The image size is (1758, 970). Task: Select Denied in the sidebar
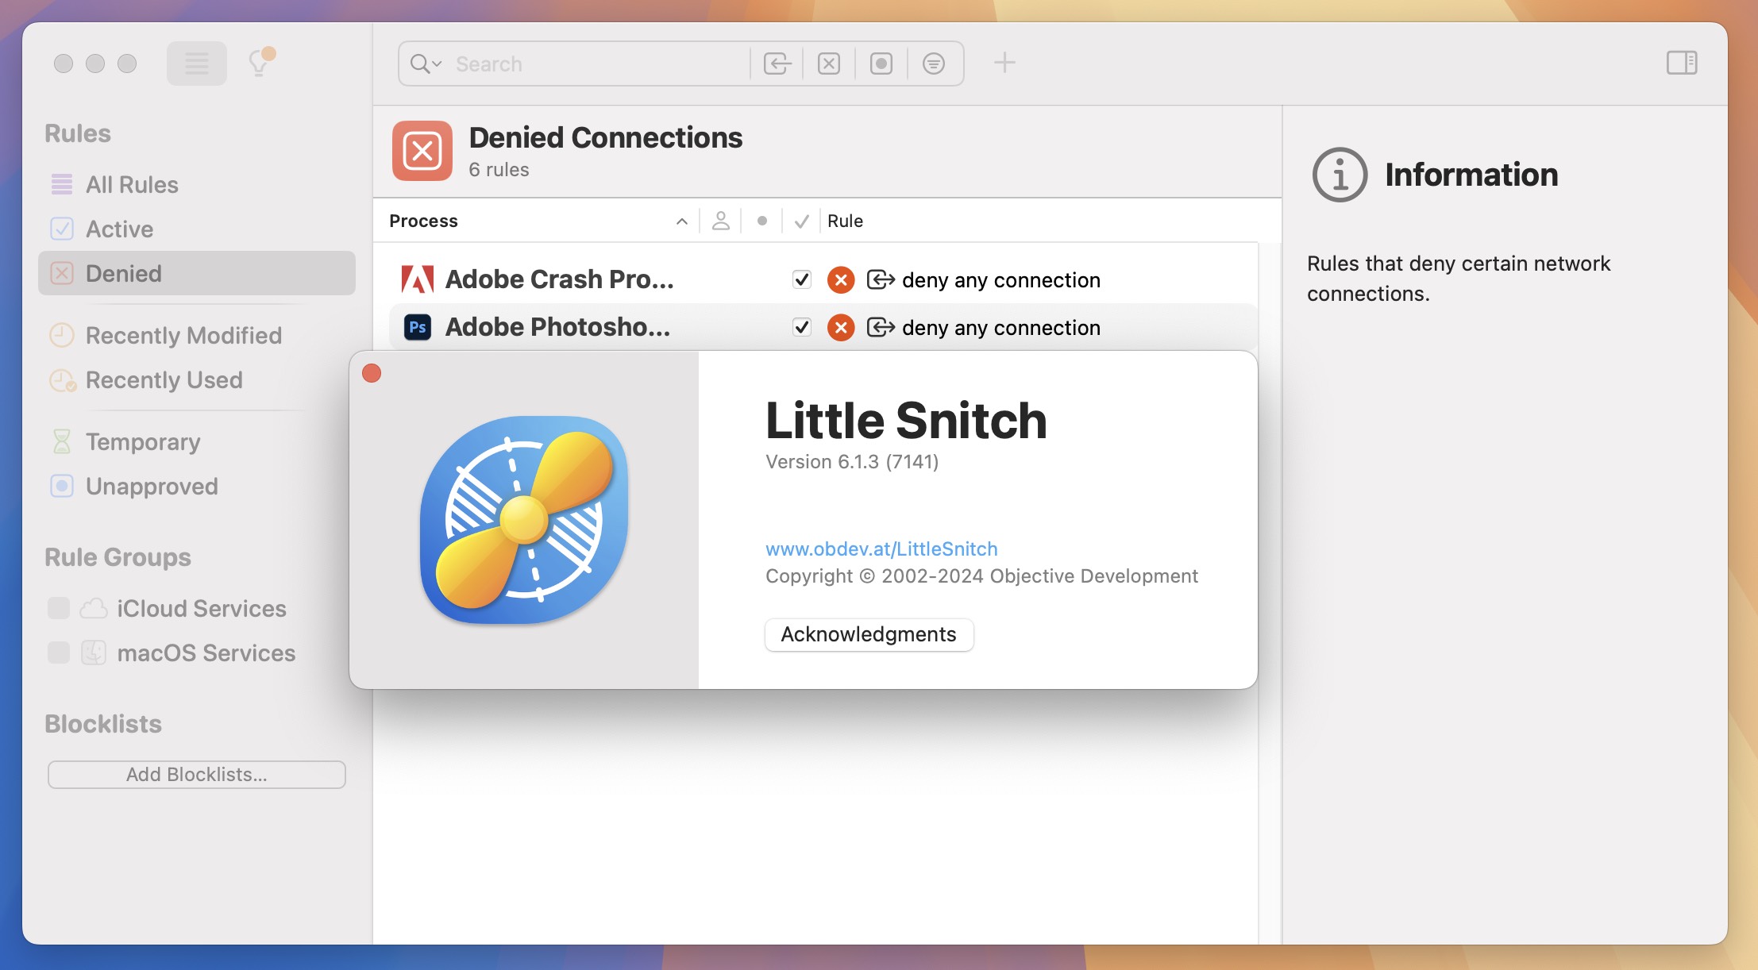[197, 273]
